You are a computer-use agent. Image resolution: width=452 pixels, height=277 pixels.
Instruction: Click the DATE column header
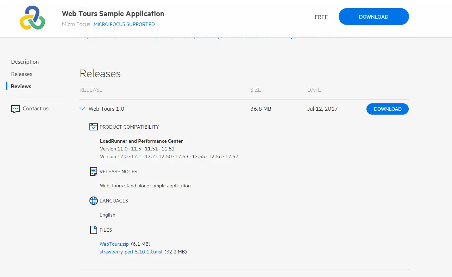314,90
